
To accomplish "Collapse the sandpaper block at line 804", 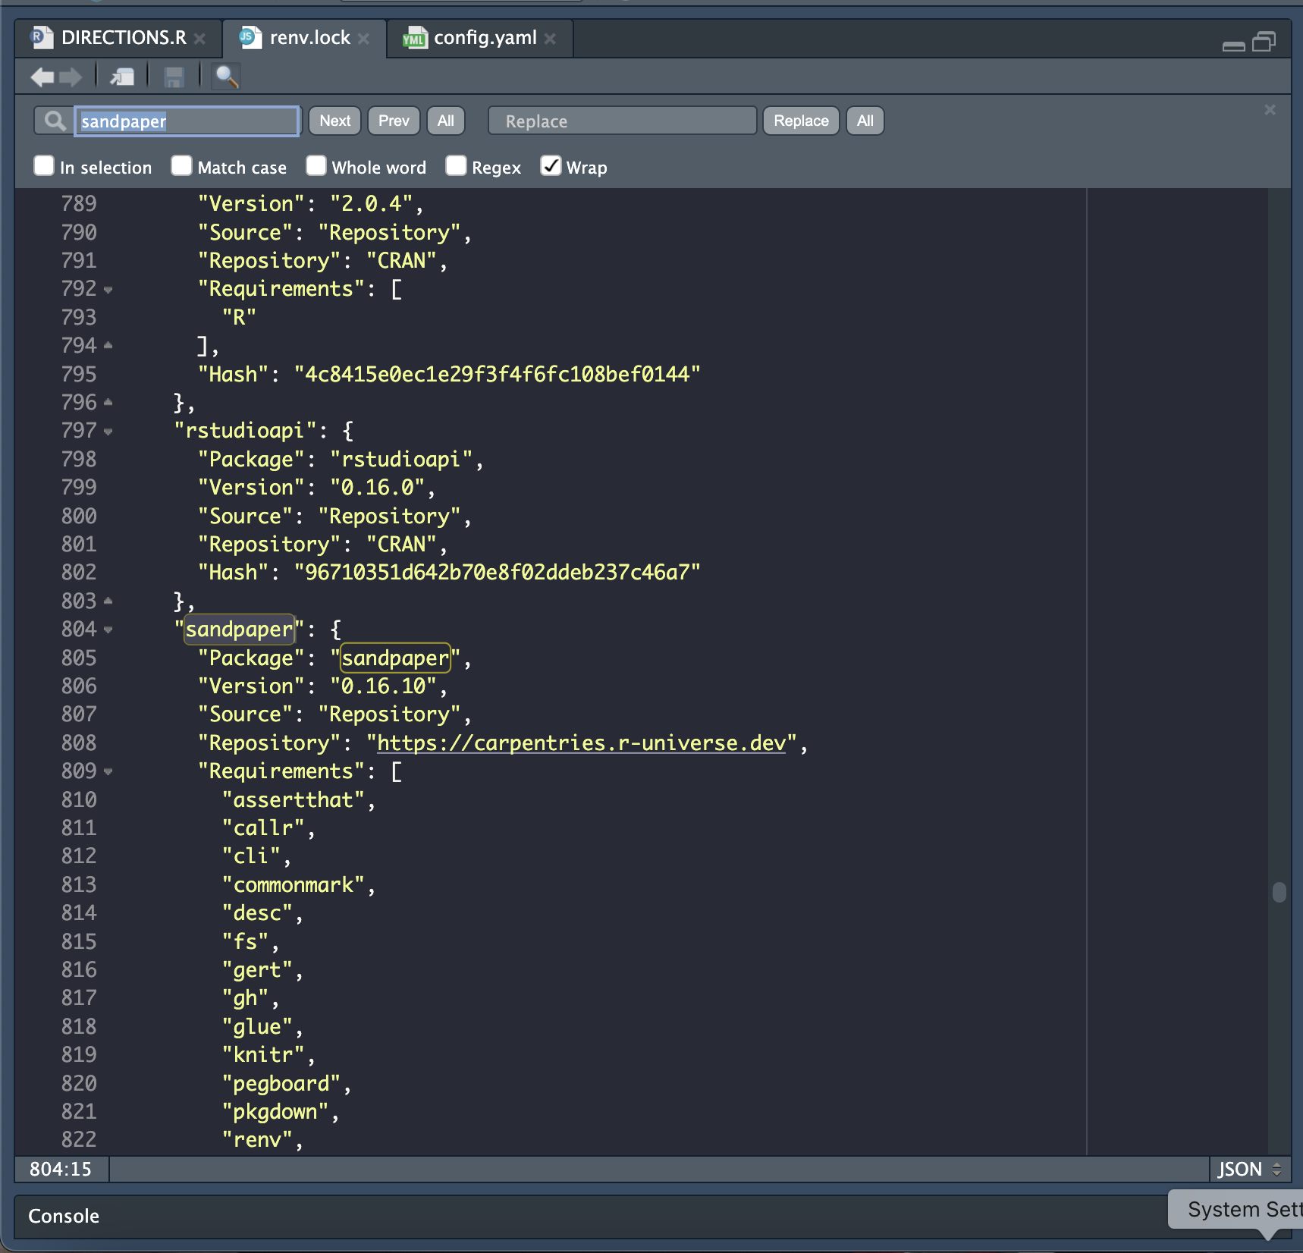I will click(108, 630).
